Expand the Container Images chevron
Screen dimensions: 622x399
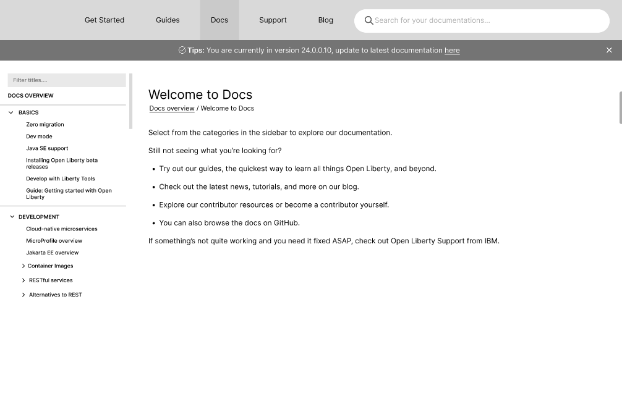point(23,266)
